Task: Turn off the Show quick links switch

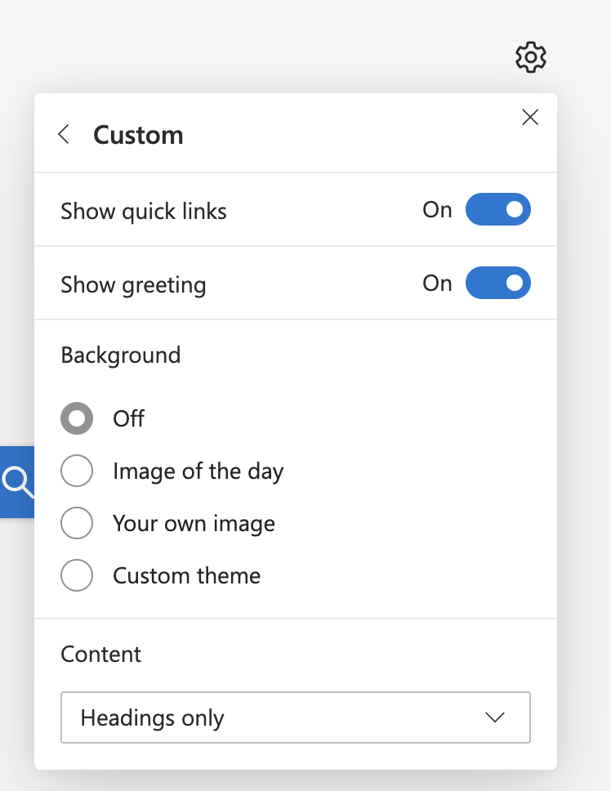Action: point(497,209)
